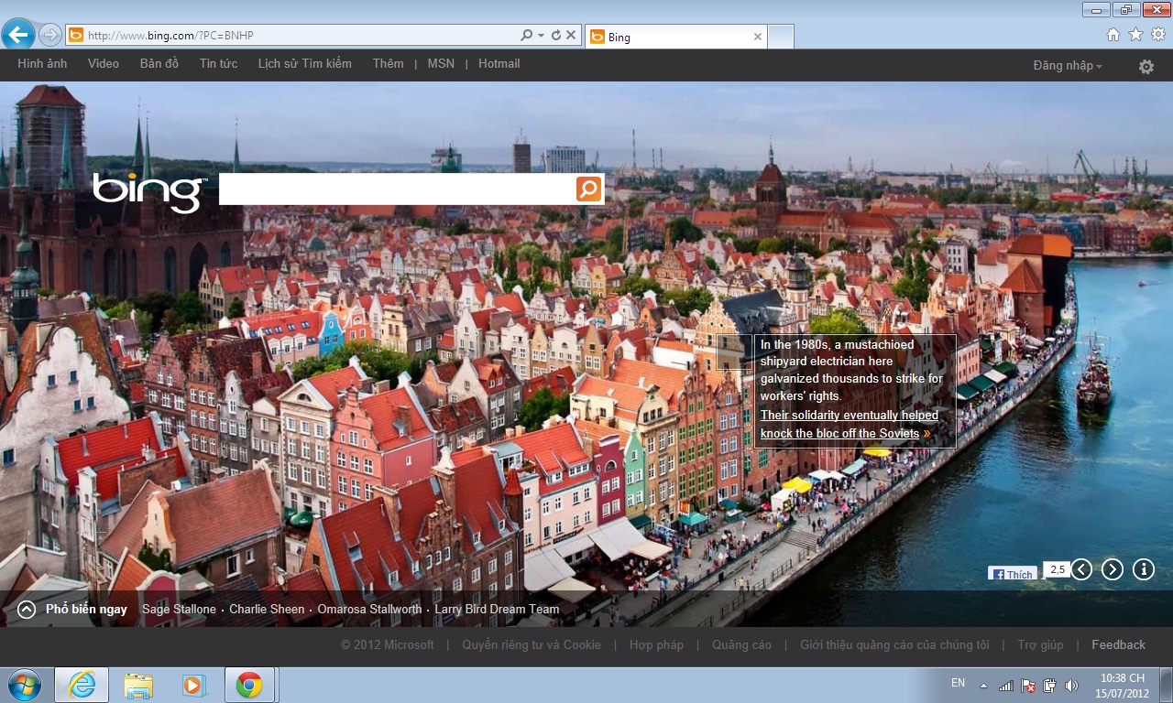The height and width of the screenshot is (703, 1173).
Task: Click the Facebook Thích like button
Action: 1013,574
